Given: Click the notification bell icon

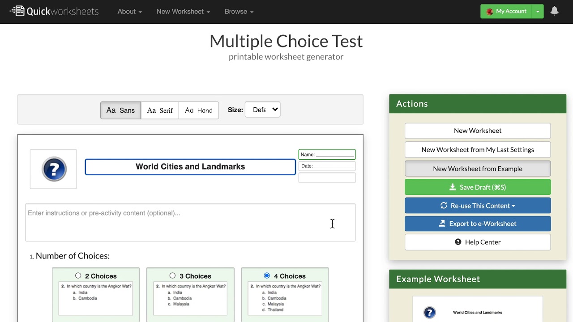Looking at the screenshot, I should [554, 11].
